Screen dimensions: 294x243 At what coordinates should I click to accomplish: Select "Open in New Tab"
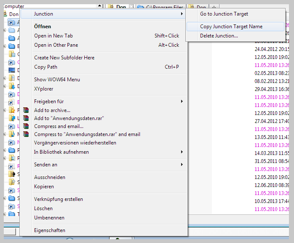point(53,36)
